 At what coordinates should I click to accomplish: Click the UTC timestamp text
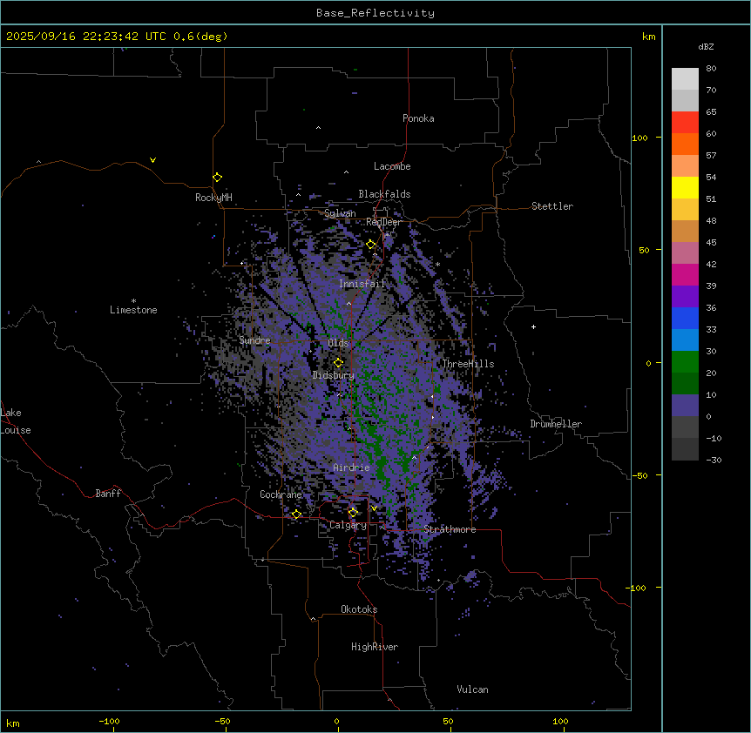pos(117,37)
